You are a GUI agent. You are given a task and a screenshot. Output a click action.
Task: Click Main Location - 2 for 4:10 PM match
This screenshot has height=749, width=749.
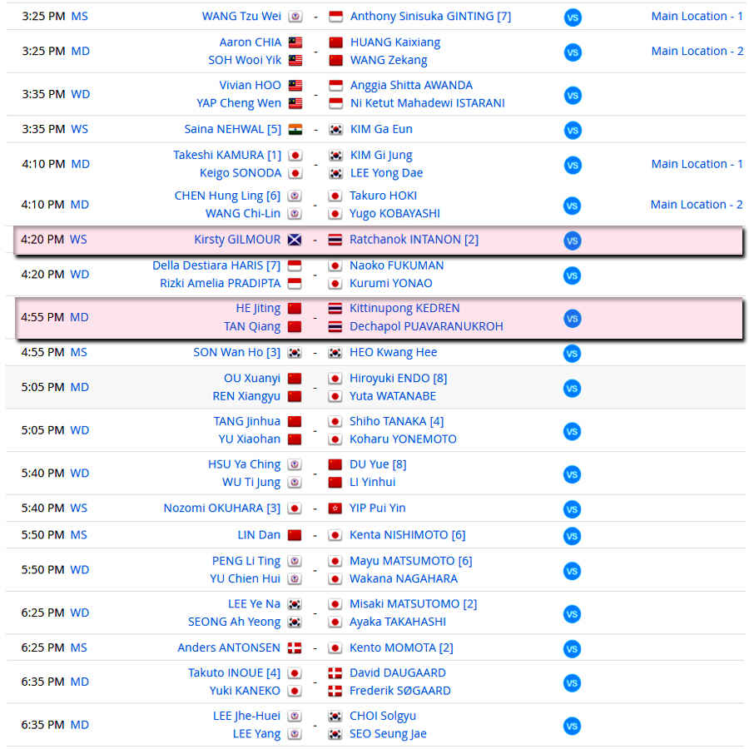coord(697,205)
